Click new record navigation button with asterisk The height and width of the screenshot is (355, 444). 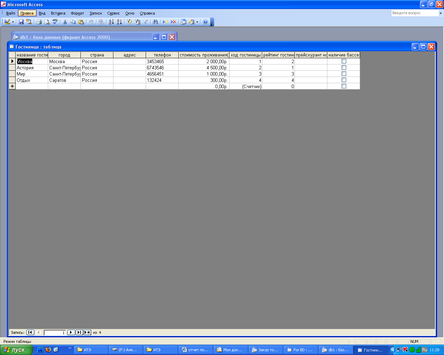pyautogui.click(x=87, y=332)
